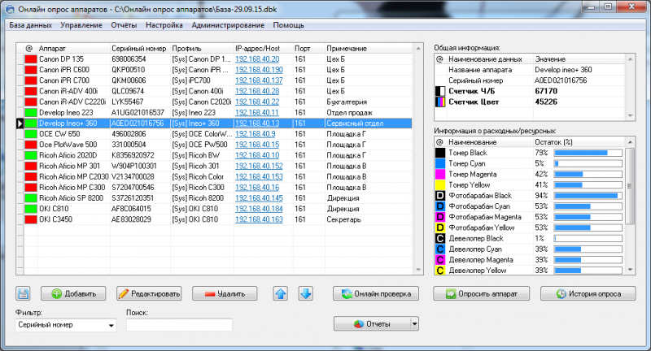This screenshot has width=651, height=351.
Task: Open the Отчёты menu
Action: pyautogui.click(x=124, y=25)
